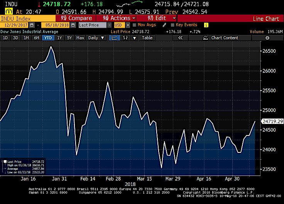Click the bid/ask 24715.84 /24721.08 quote

[x=182, y=4]
